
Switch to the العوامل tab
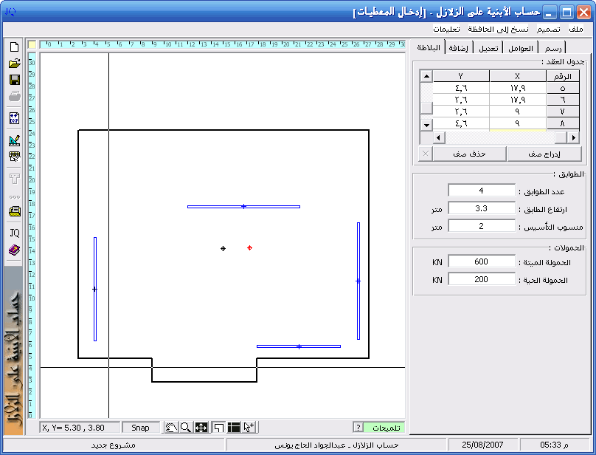pos(520,48)
